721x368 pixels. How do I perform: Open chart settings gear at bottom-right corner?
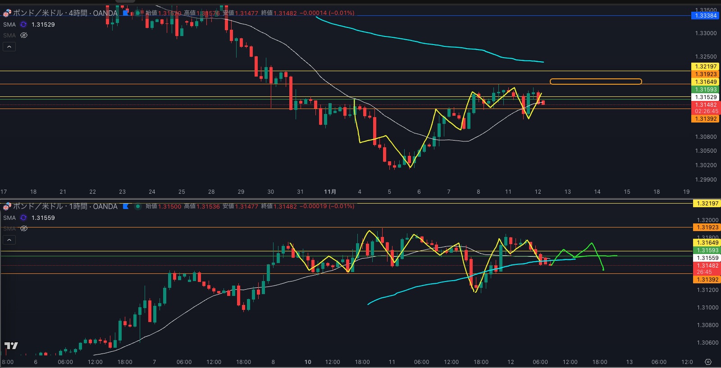point(708,362)
